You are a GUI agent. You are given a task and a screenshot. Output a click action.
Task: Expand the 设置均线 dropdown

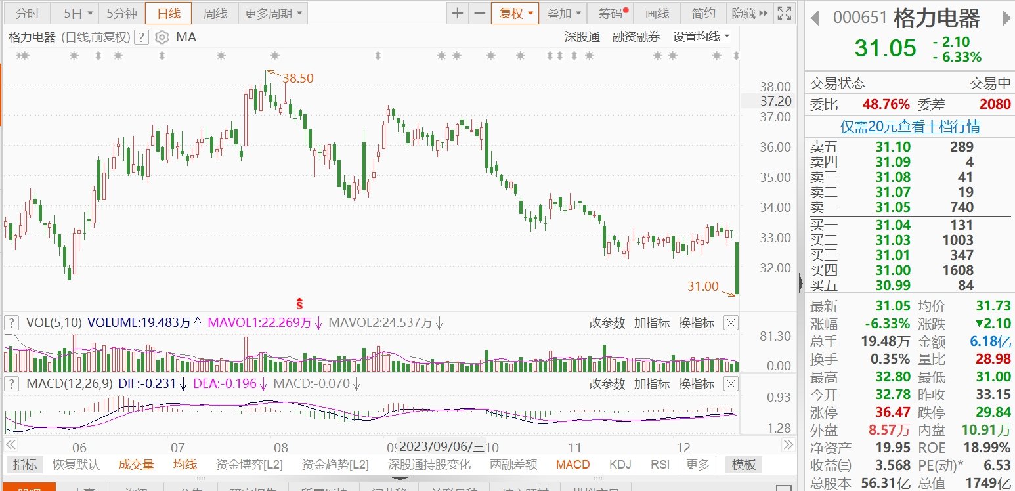(x=701, y=37)
